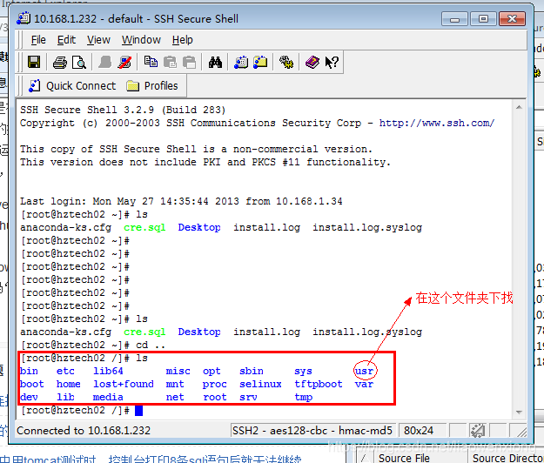Click the 'lib64' directory name

point(108,371)
